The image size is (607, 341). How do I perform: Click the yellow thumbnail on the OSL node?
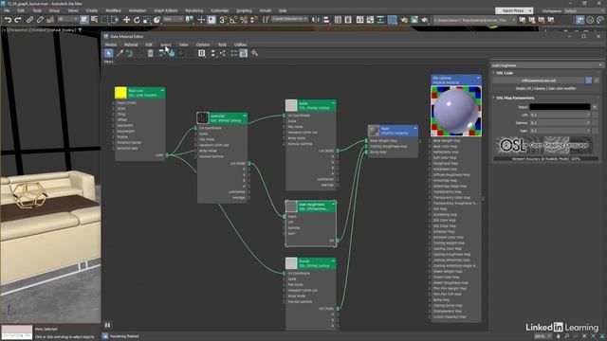click(120, 93)
